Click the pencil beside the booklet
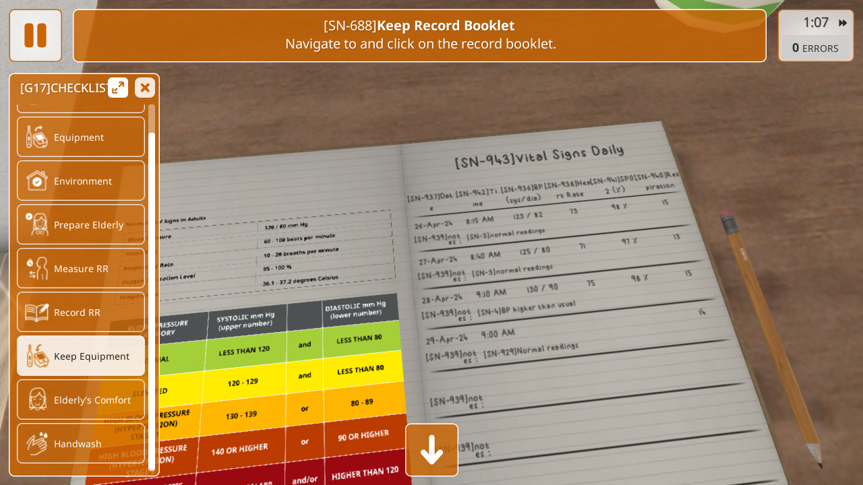Image resolution: width=863 pixels, height=485 pixels. pos(769,337)
